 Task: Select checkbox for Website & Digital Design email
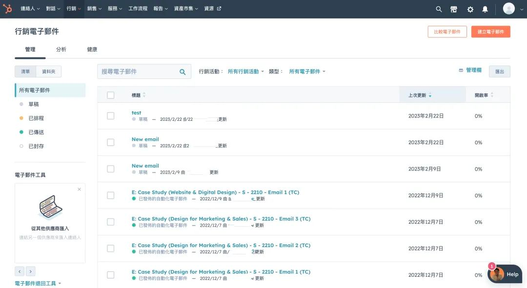(x=111, y=195)
